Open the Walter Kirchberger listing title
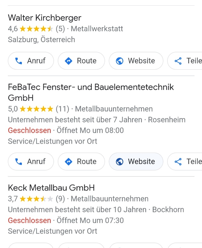Screen dimensions: 202x248 (45, 17)
